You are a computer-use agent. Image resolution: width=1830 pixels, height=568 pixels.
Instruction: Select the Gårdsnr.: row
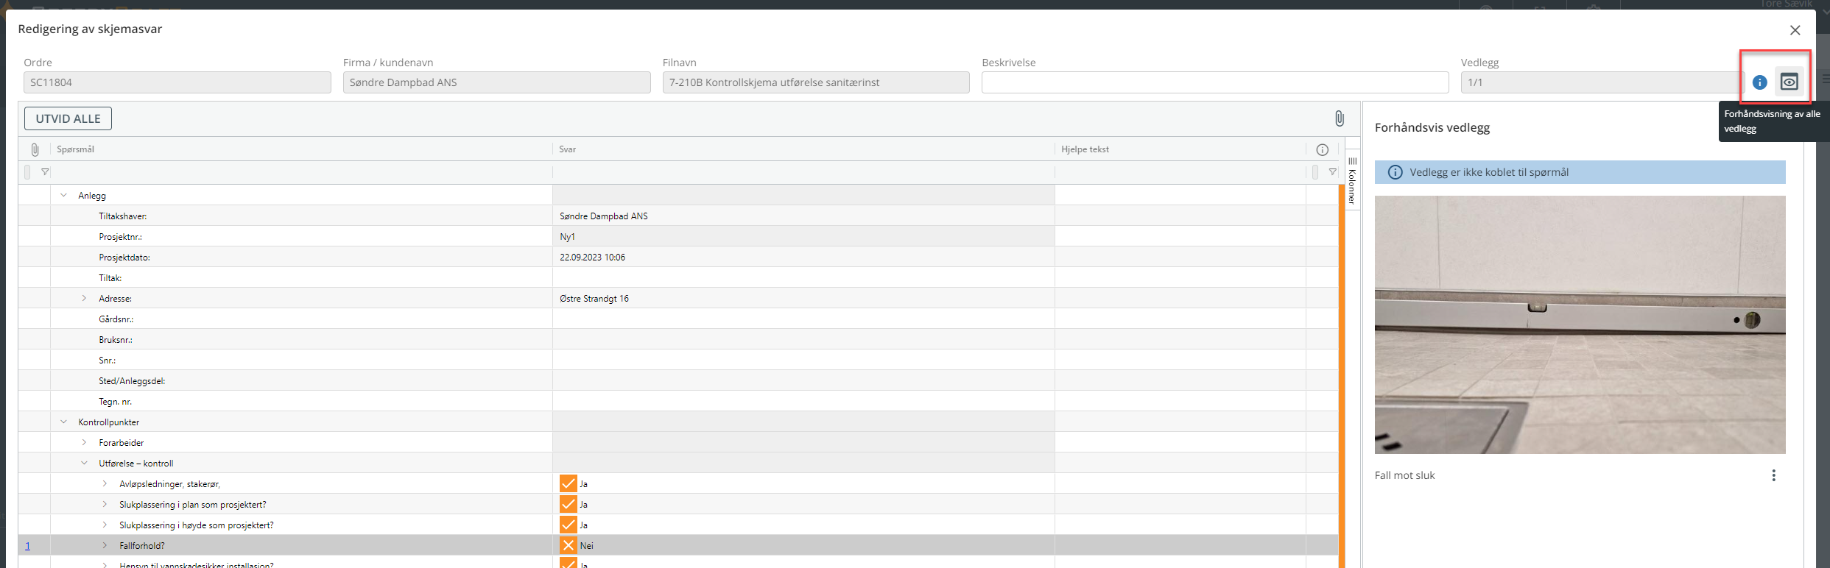[678, 319]
